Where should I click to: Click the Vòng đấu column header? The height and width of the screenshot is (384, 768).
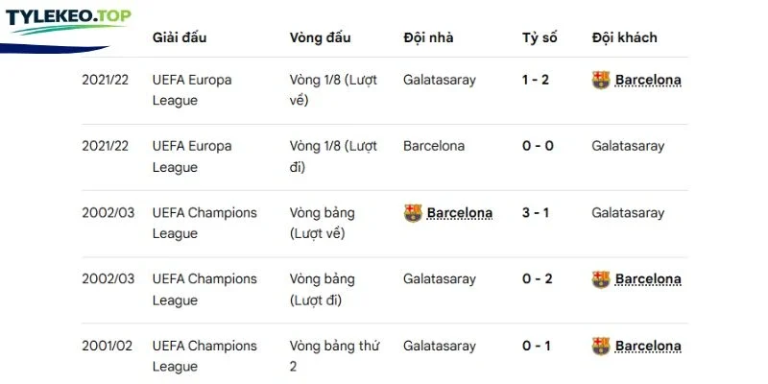320,37
